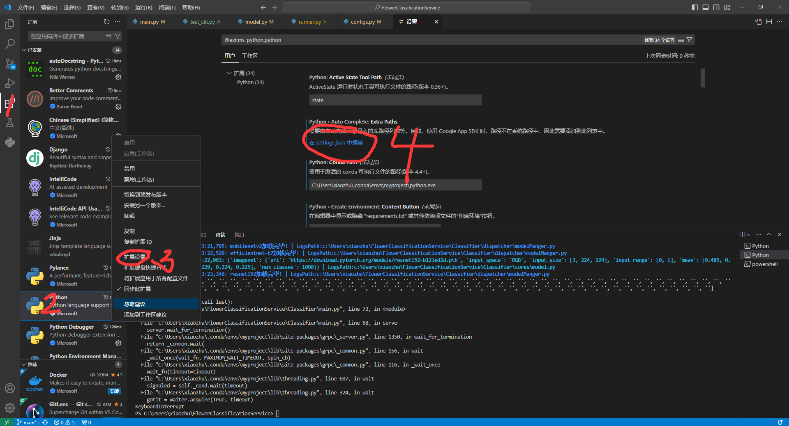Clear settings search input icon

tap(681, 40)
